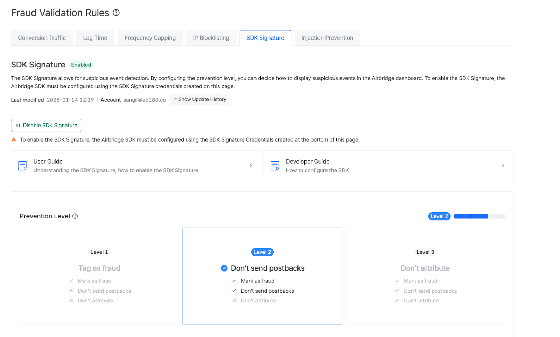Click the pause icon inside Disable SDK Signature
Image resolution: width=560 pixels, height=337 pixels.
tap(18, 125)
